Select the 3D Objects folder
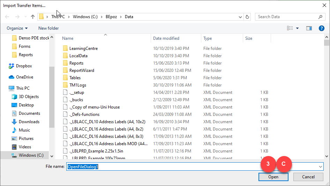The width and height of the screenshot is (330, 186). (29, 97)
